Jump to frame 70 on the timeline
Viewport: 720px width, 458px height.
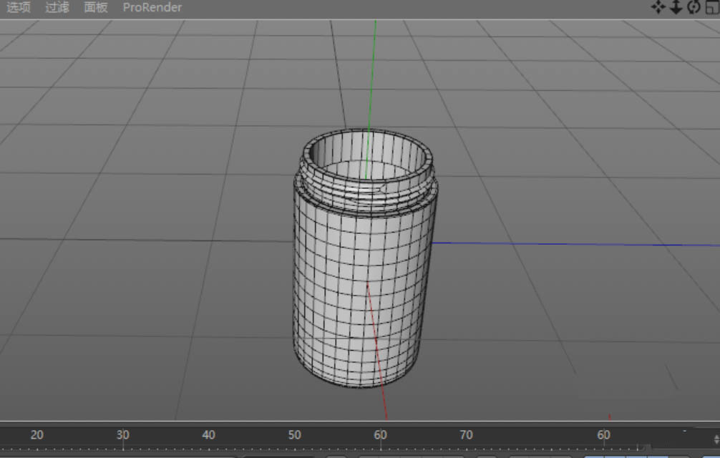coord(466,434)
